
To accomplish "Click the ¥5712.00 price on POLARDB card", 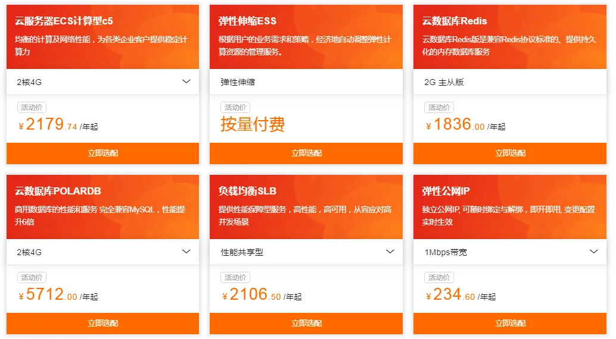I will (x=58, y=294).
